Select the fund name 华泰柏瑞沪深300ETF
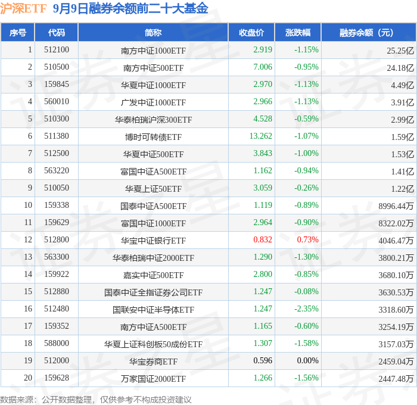The height and width of the screenshot is (405, 417). pyautogui.click(x=153, y=120)
